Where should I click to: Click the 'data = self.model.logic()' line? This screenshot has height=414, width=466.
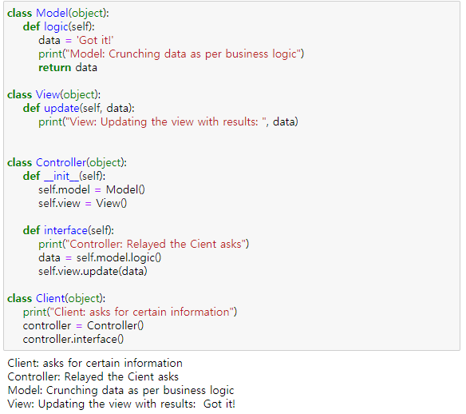(x=100, y=257)
